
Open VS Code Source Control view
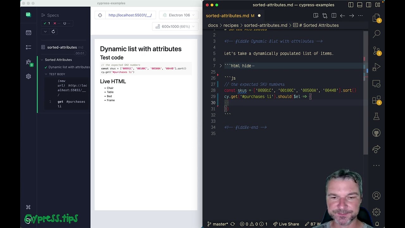coord(377,50)
